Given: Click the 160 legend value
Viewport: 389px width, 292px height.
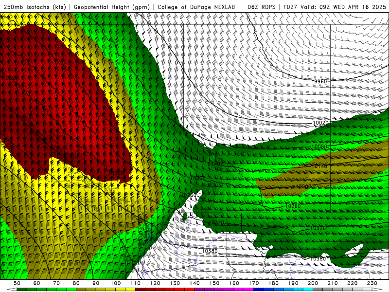Looking at the screenshot, I should point(234,283).
